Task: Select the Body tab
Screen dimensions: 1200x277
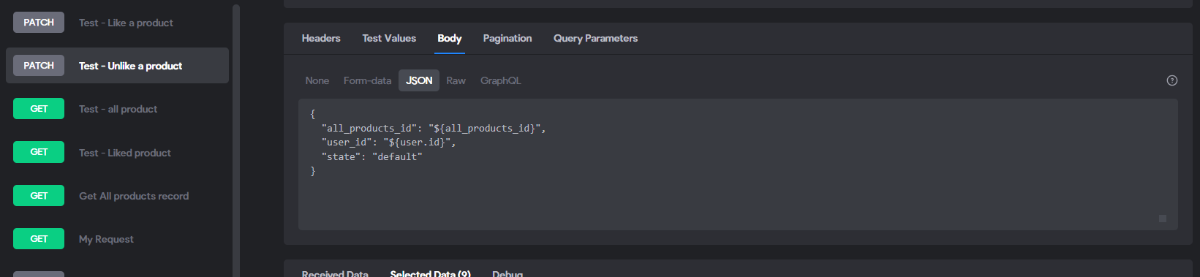Action: 449,38
